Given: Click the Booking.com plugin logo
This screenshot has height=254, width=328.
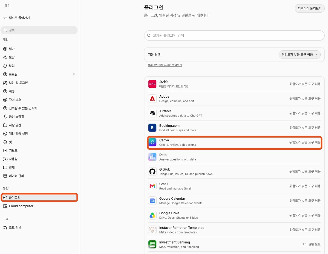Looking at the screenshot, I should pyautogui.click(x=152, y=128).
